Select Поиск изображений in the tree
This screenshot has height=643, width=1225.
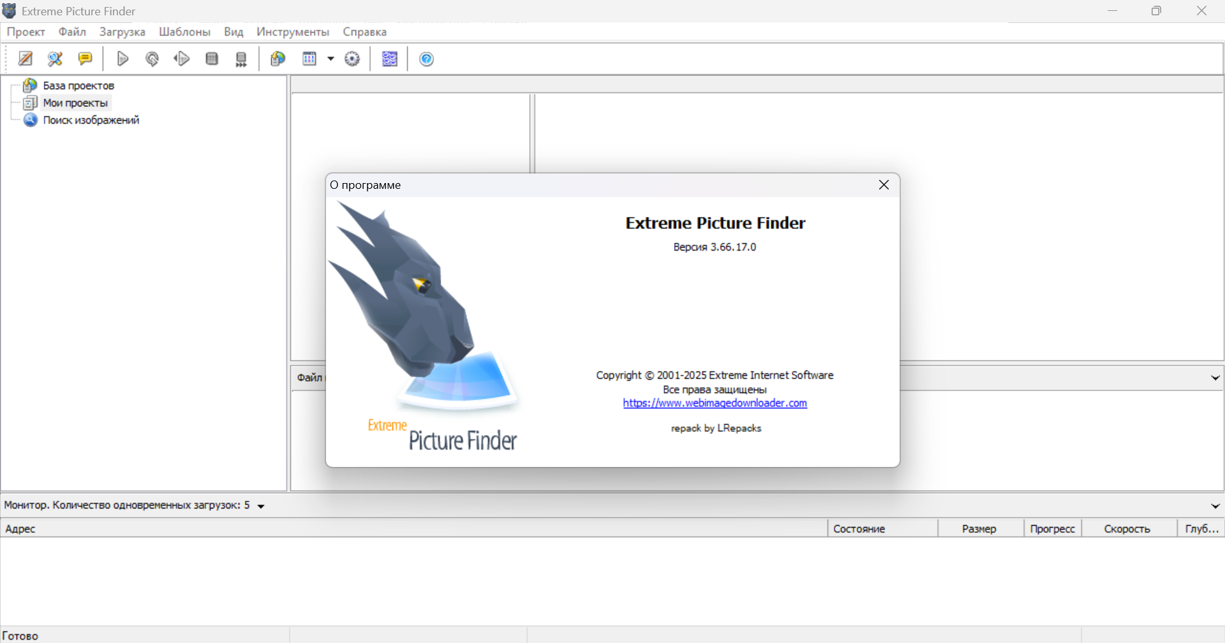(91, 120)
